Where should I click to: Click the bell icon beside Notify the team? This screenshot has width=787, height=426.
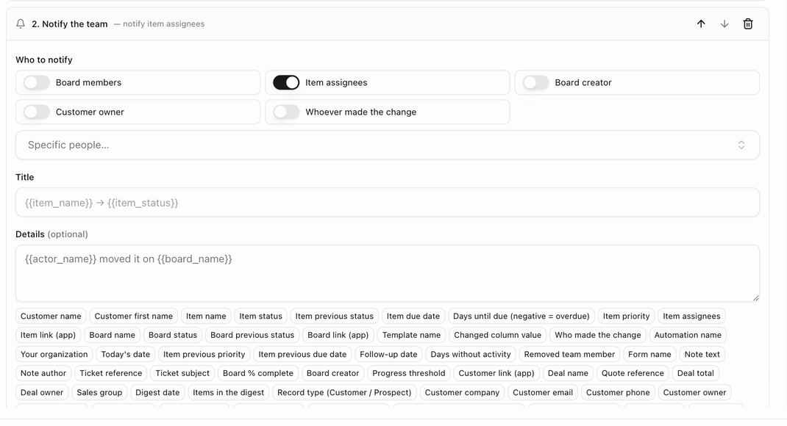pyautogui.click(x=21, y=24)
